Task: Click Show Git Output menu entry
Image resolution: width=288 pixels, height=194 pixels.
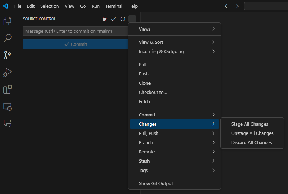Action: 156,183
